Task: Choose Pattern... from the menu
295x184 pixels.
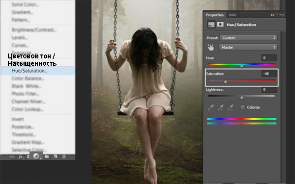Action: [21, 20]
